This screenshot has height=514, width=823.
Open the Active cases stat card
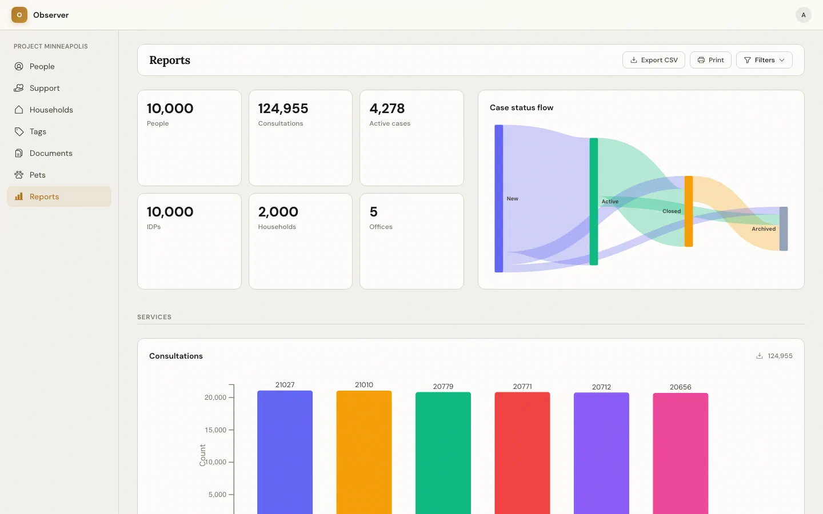(411, 138)
